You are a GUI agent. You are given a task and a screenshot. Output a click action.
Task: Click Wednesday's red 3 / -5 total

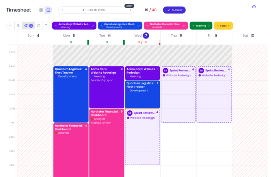click(x=142, y=42)
